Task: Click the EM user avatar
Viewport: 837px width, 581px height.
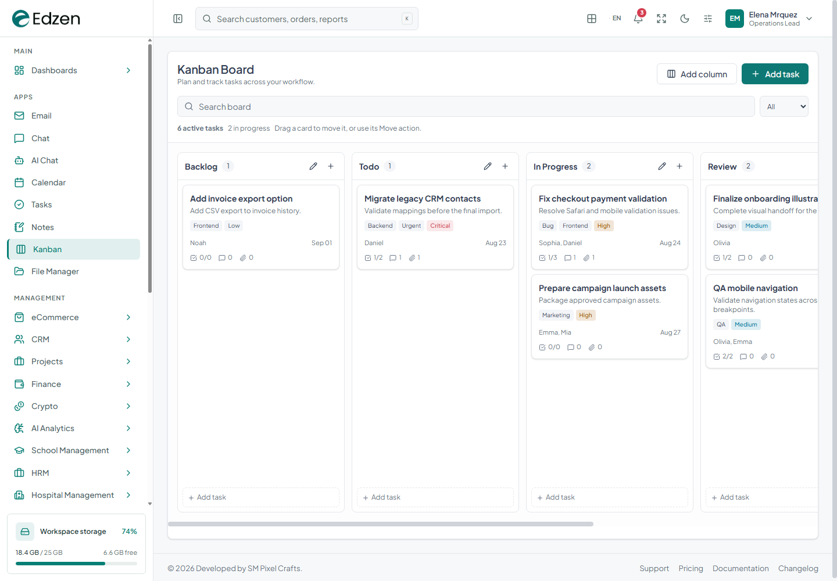Action: 735,19
